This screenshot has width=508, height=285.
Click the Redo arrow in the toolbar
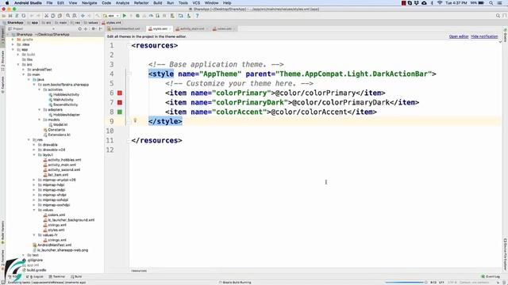38,16
